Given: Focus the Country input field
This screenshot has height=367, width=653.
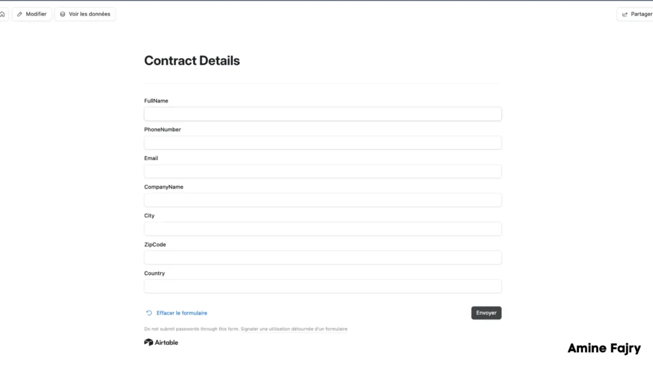Looking at the screenshot, I should coord(323,286).
